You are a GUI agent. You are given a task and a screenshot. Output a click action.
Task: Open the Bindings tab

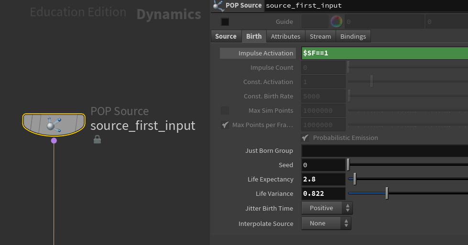[x=353, y=36]
